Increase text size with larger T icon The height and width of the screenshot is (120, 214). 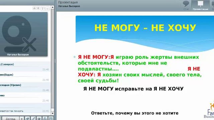pos(43,8)
